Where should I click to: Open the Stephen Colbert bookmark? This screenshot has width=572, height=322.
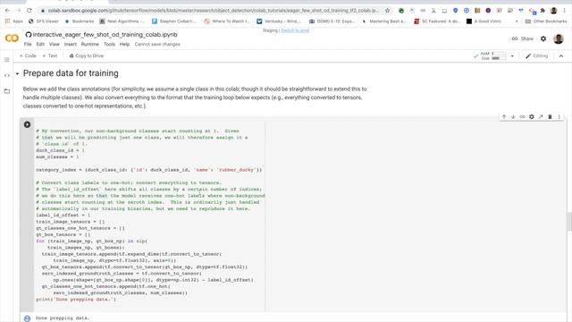(x=174, y=21)
